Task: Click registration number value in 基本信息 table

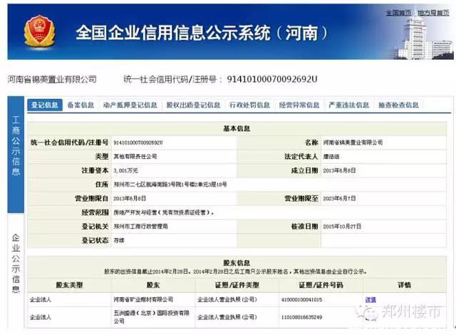Action: (x=138, y=143)
